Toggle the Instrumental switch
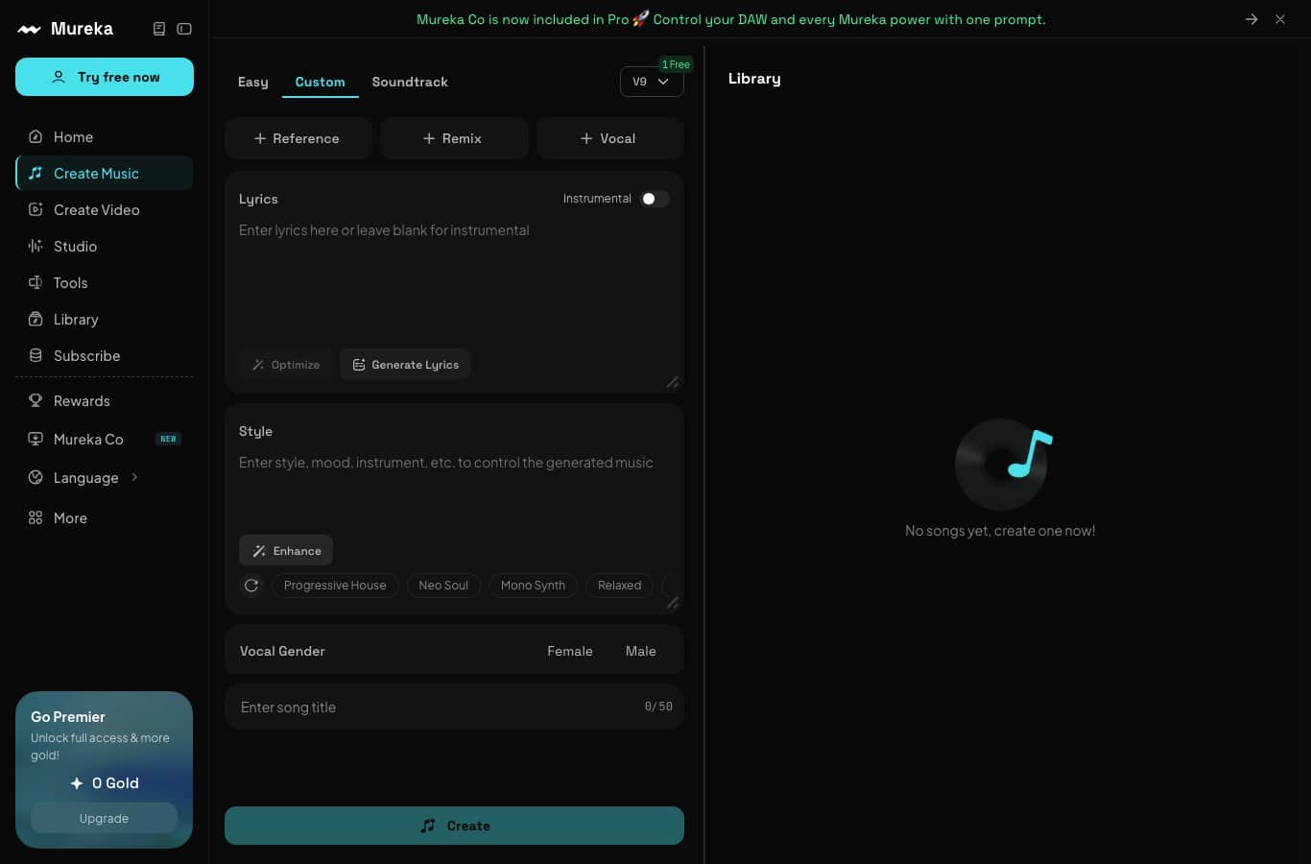 click(655, 199)
